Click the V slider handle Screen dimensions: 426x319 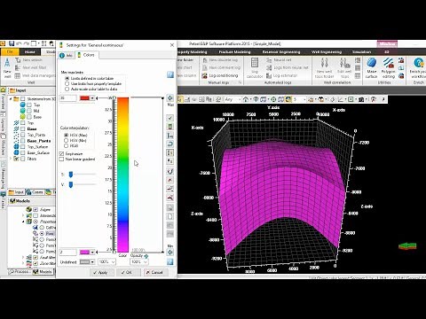pos(71,185)
